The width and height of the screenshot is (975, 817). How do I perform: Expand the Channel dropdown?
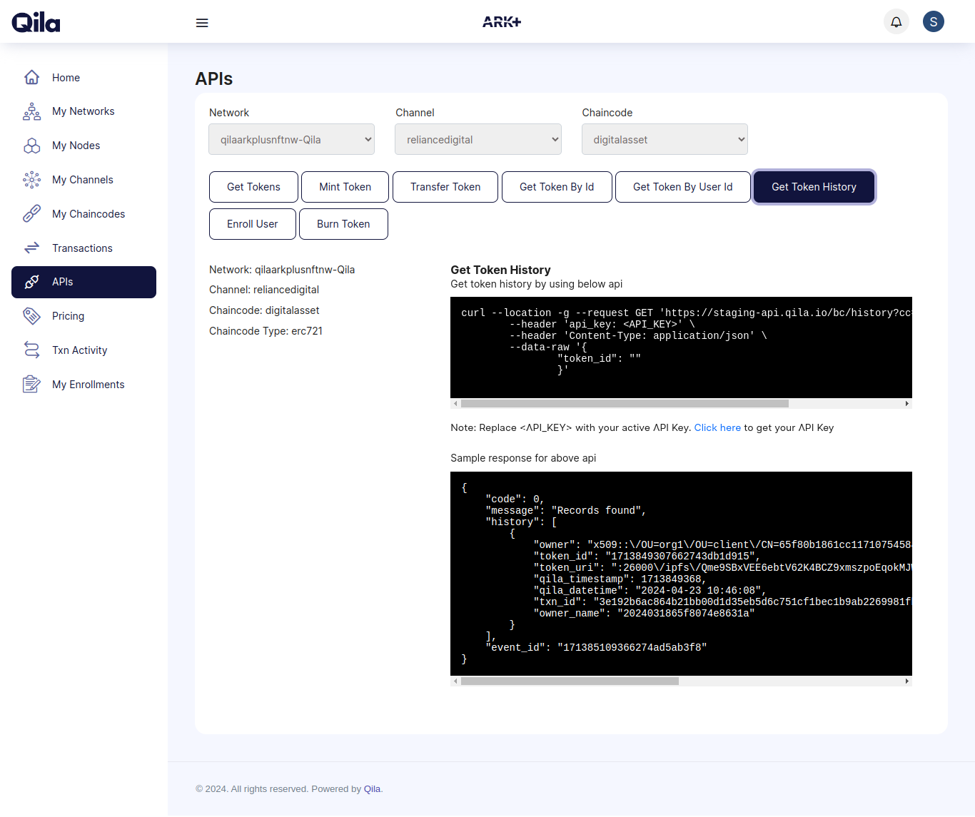[x=478, y=139]
